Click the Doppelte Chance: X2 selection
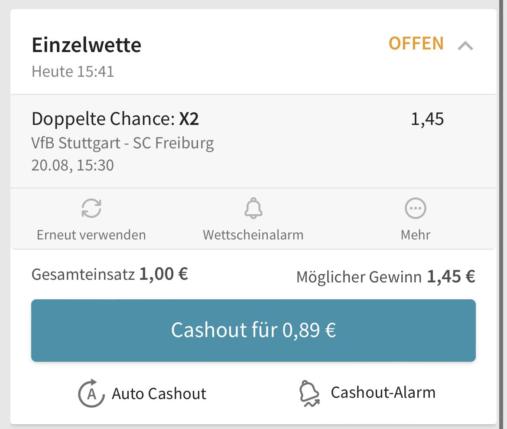This screenshot has height=429, width=507. [115, 119]
